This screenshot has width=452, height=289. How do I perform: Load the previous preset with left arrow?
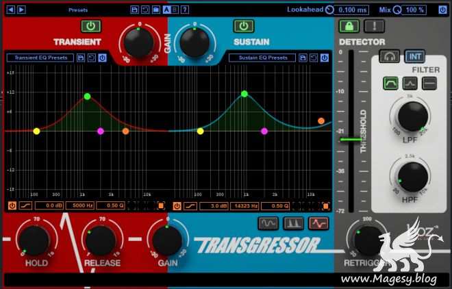click(x=10, y=10)
